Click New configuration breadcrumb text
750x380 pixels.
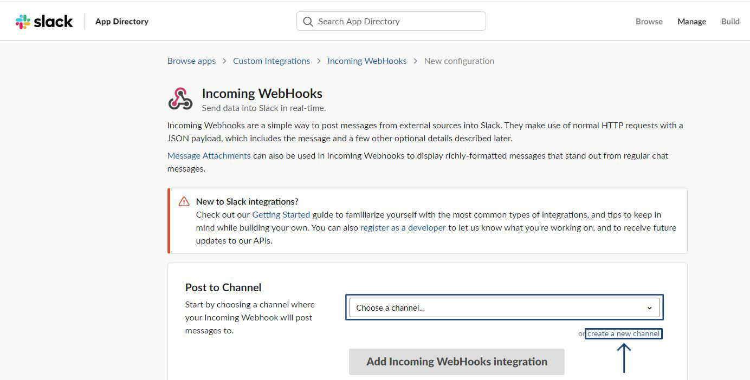(x=459, y=61)
